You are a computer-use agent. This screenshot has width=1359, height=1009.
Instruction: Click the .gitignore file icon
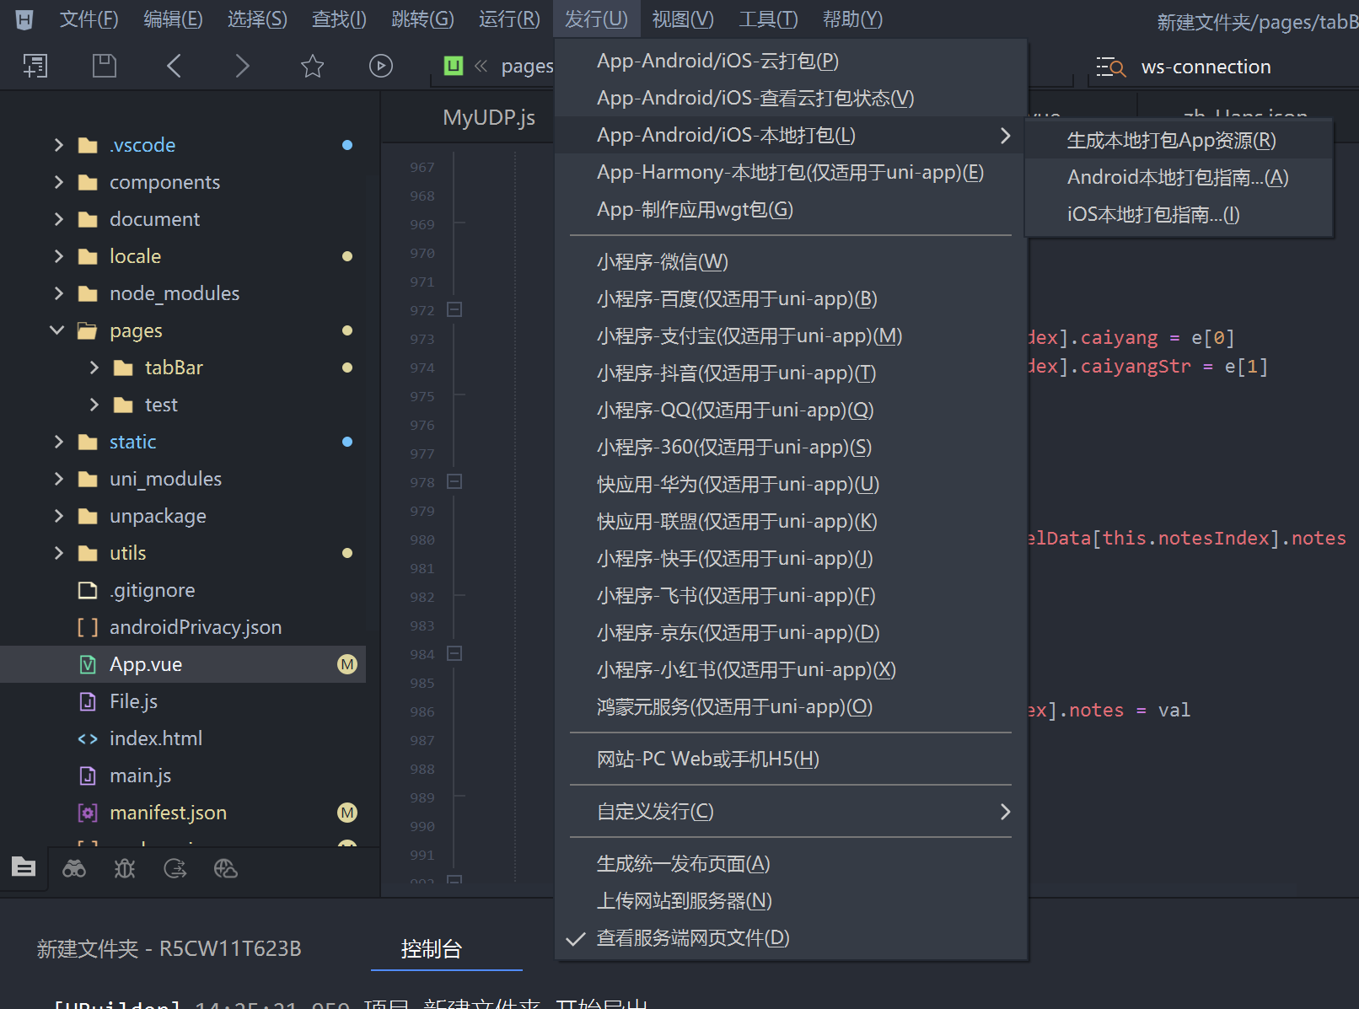[88, 590]
